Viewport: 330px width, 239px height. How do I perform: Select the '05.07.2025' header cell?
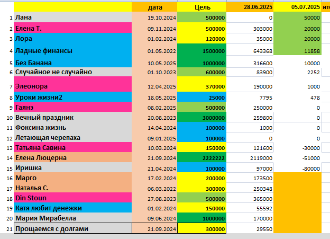[297, 7]
